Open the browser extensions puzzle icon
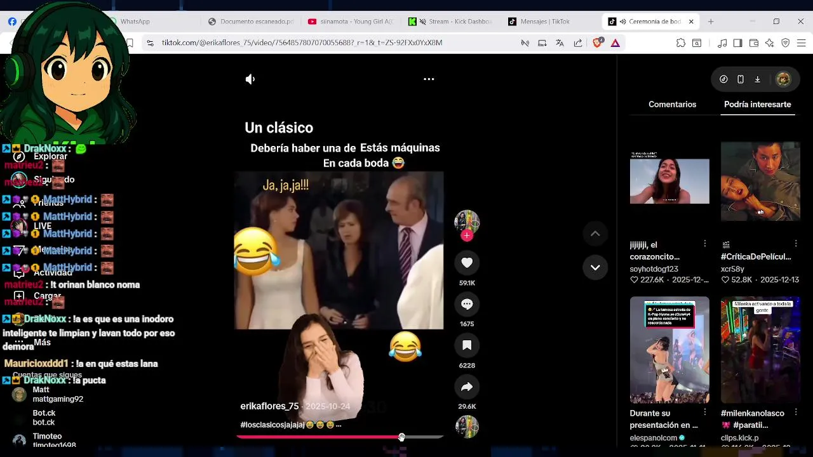 pyautogui.click(x=681, y=43)
